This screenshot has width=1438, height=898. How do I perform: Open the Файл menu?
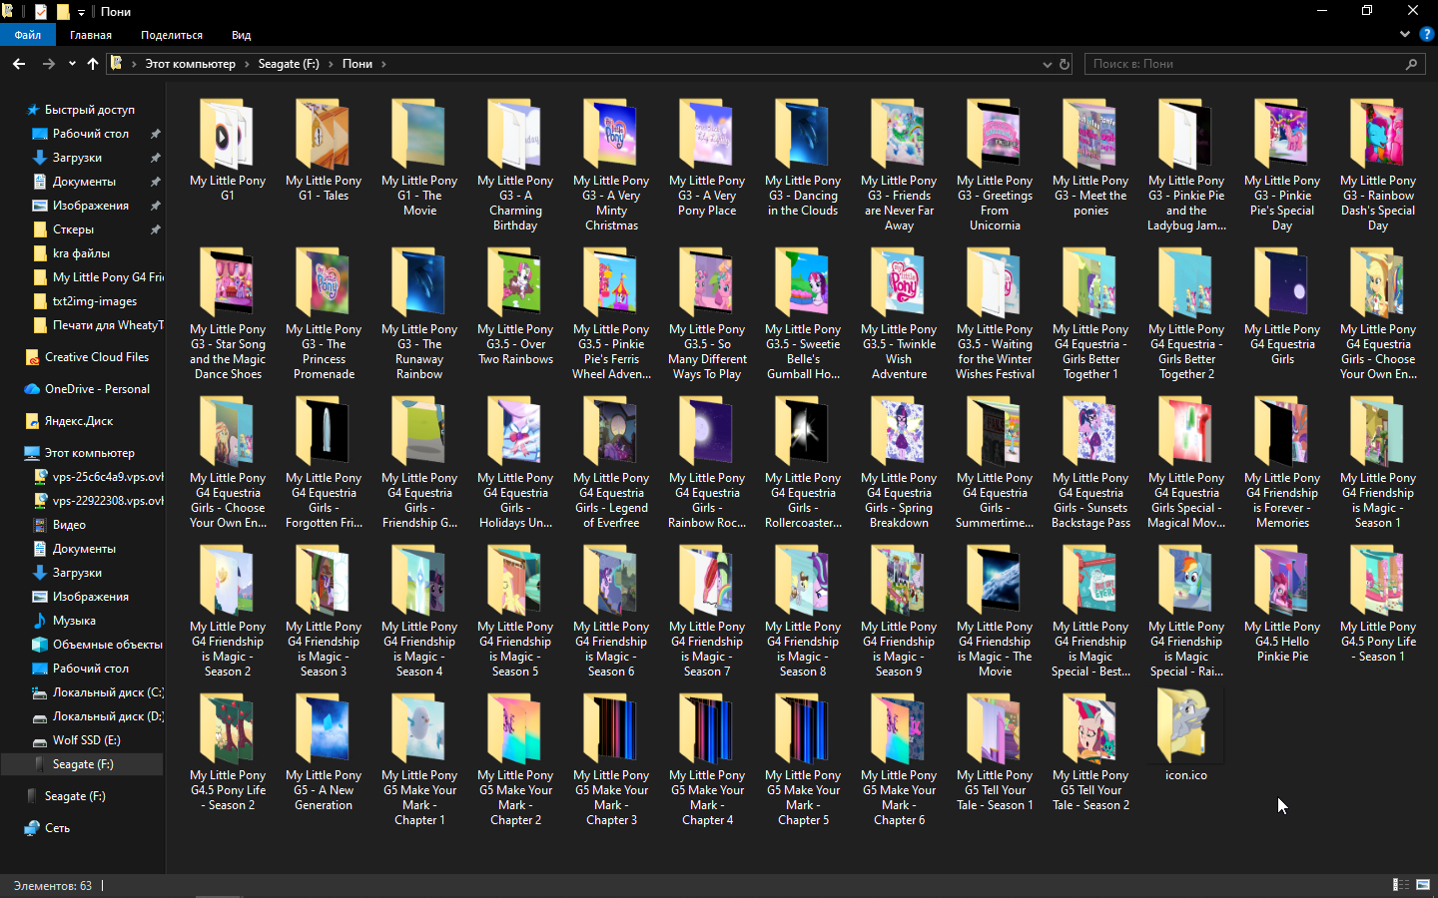click(x=28, y=35)
